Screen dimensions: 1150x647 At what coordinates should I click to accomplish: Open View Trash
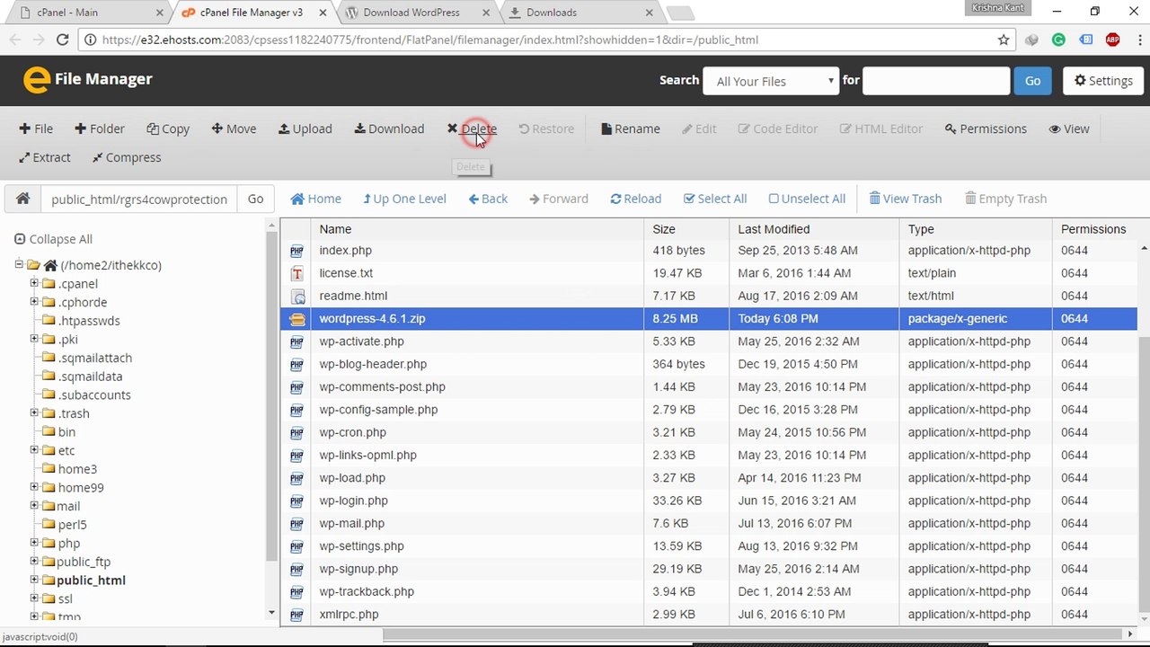point(906,199)
